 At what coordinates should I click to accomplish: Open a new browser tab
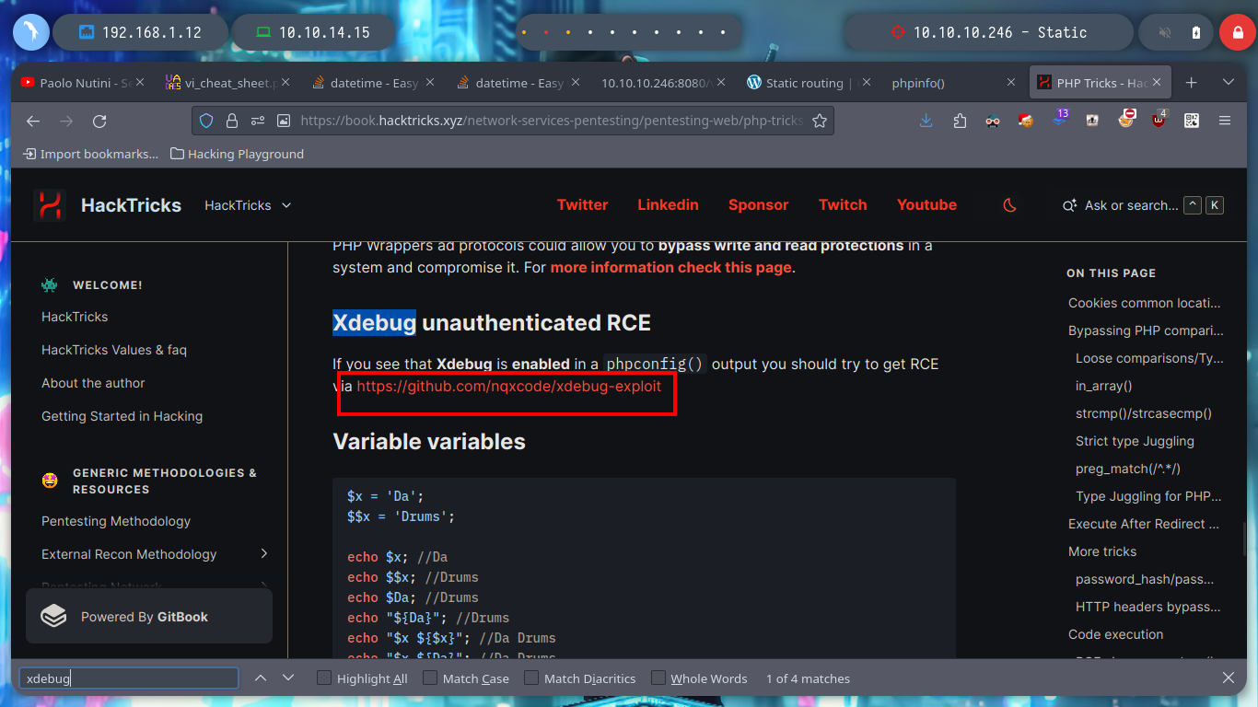[1192, 83]
